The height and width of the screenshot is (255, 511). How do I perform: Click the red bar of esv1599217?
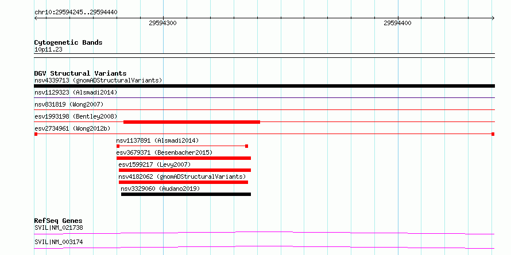pyautogui.click(x=185, y=170)
